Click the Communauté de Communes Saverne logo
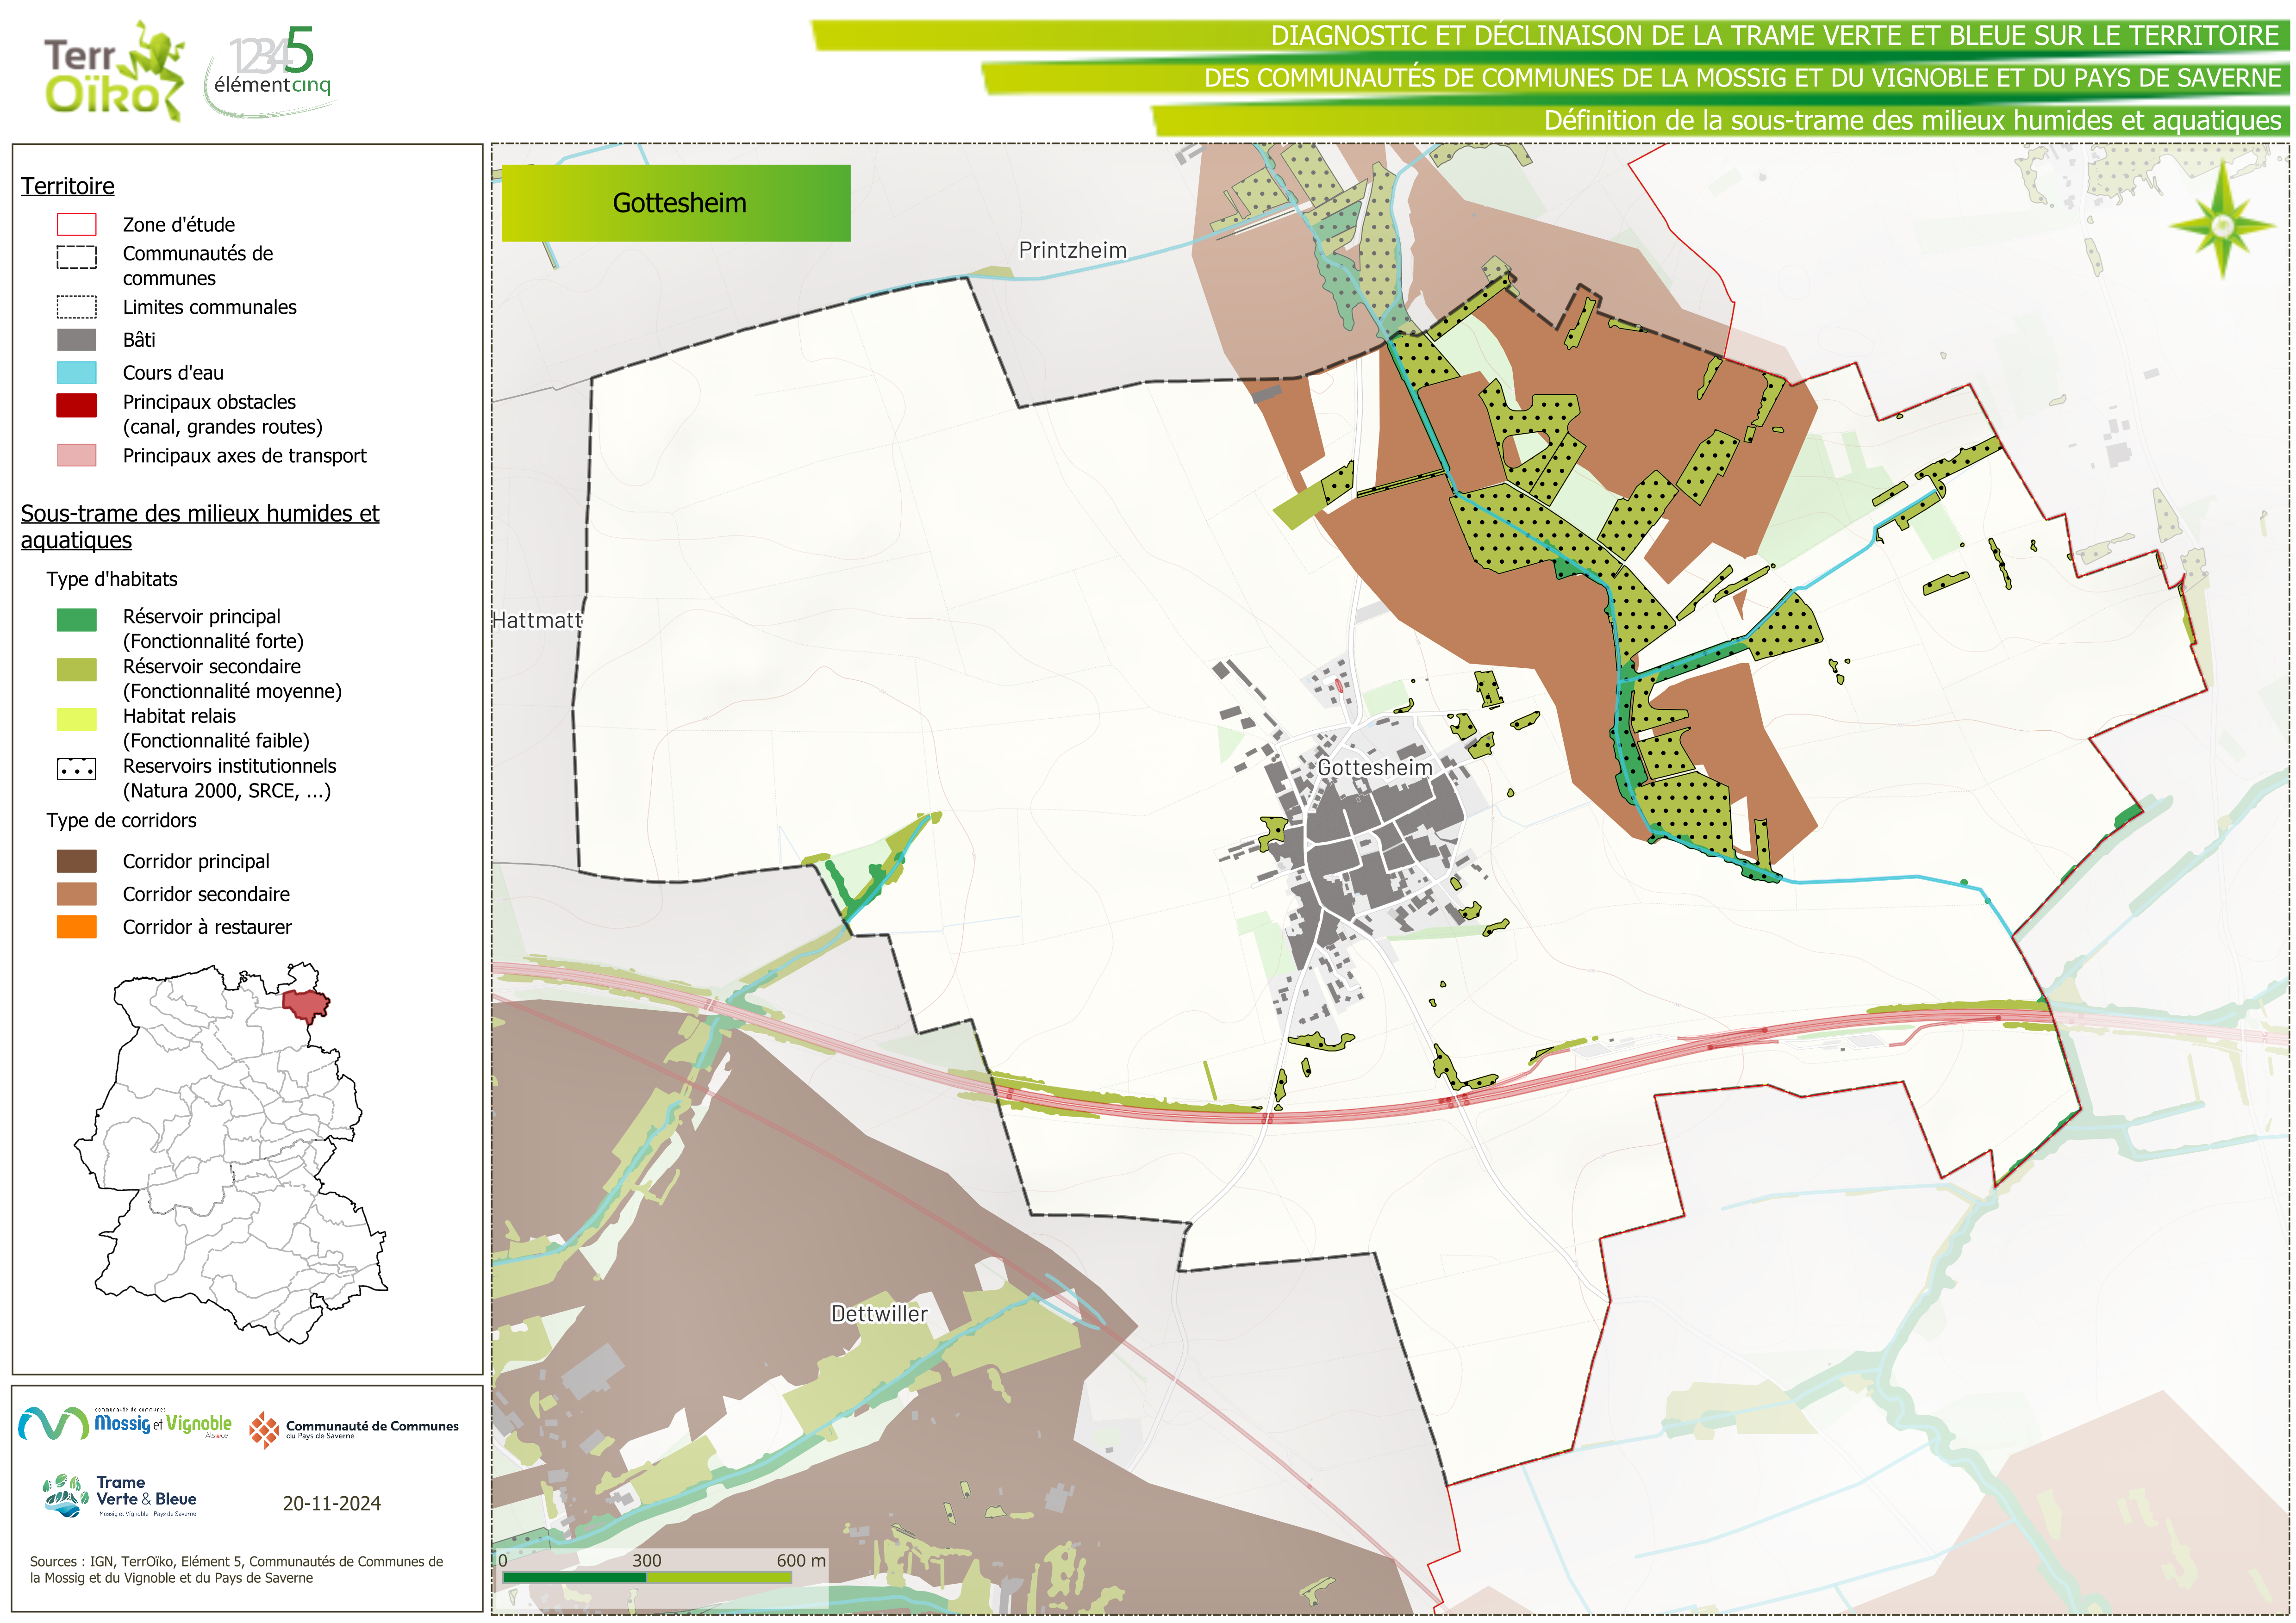Image resolution: width=2296 pixels, height=1623 pixels. click(354, 1430)
